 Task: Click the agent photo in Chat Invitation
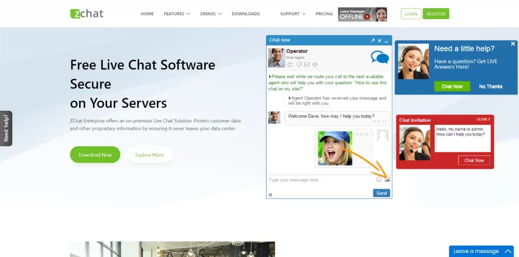(415, 142)
